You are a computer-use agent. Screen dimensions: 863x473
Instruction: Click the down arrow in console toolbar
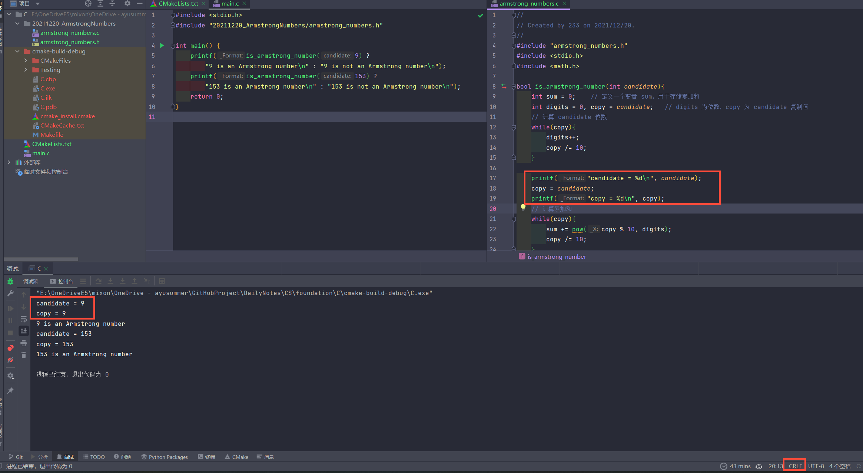point(24,307)
